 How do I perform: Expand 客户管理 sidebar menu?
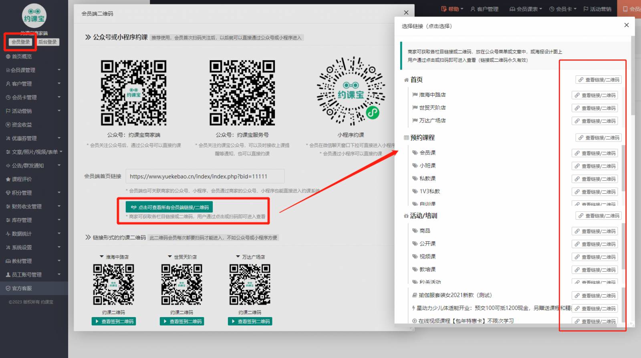[34, 84]
